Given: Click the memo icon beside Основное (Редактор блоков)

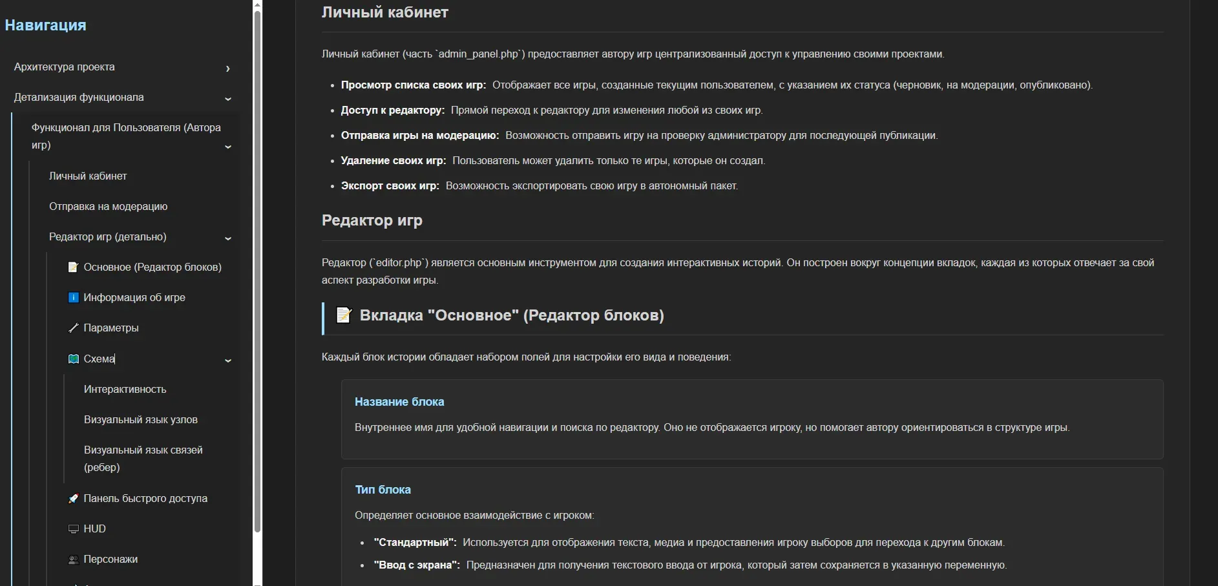Looking at the screenshot, I should [x=73, y=267].
